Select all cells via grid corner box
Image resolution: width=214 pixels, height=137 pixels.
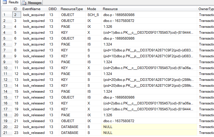(6, 9)
